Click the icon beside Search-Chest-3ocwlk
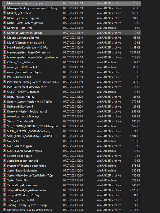This screenshot has width=160, height=213. (x=5, y=121)
